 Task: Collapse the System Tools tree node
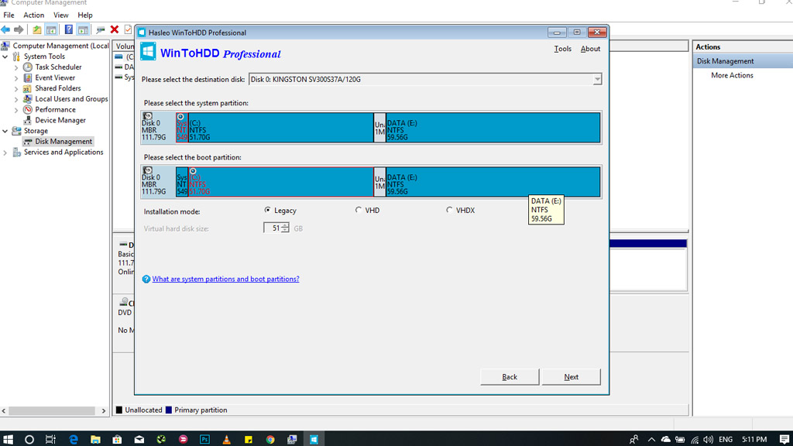(5, 57)
